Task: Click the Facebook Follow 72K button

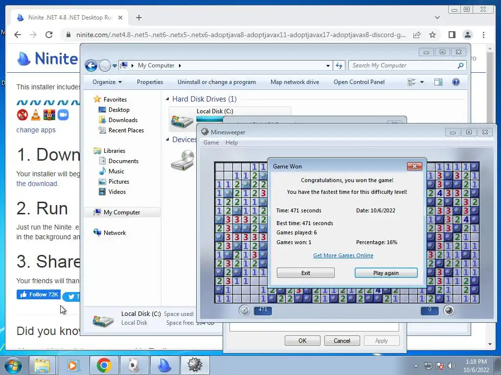Action: (x=39, y=294)
